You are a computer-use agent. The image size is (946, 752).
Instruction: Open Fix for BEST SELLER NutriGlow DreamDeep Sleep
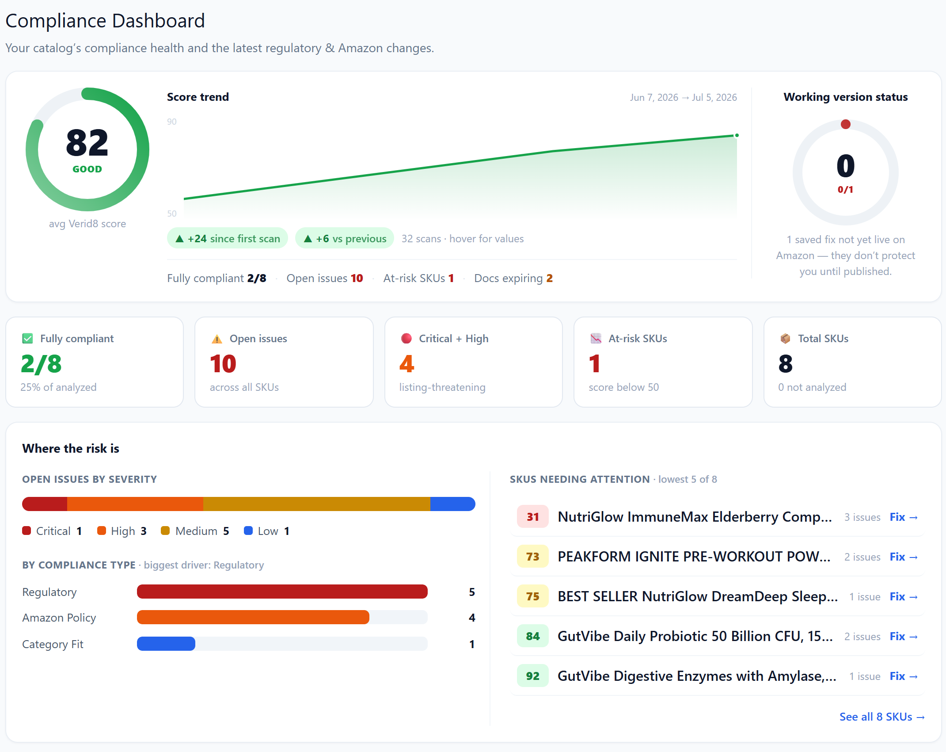pos(904,596)
